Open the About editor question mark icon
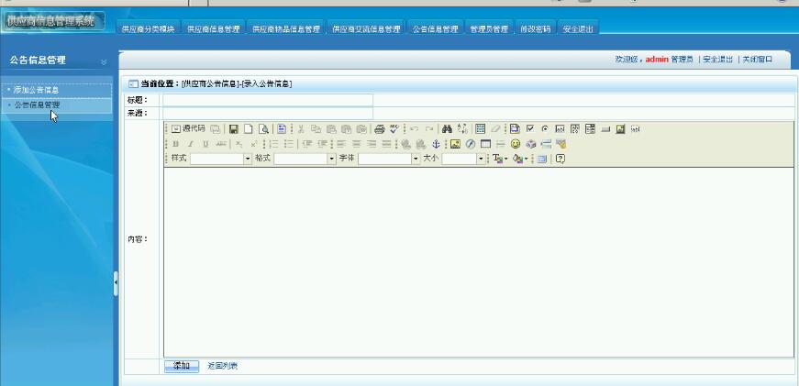 (560, 159)
